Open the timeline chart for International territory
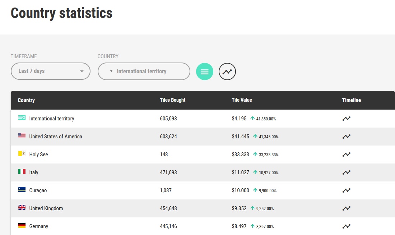 click(x=347, y=119)
